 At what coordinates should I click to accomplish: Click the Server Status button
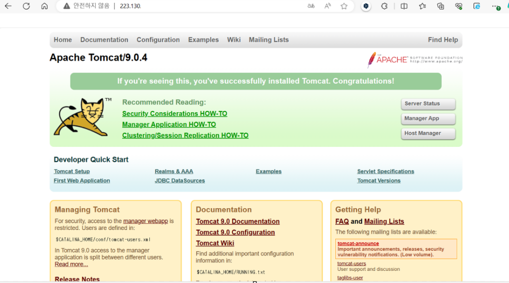(x=428, y=104)
